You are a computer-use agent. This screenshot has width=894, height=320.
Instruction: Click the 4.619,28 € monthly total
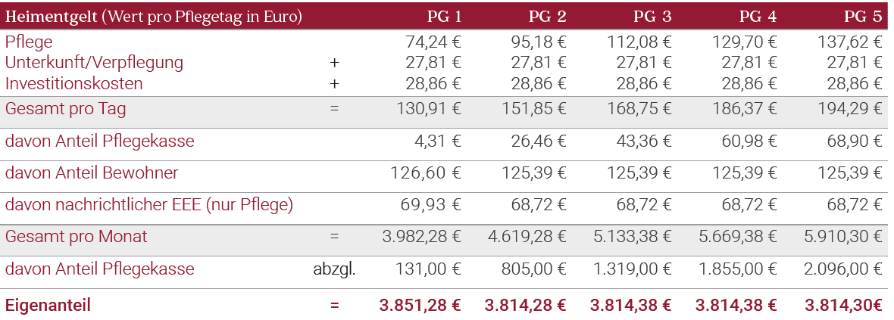click(x=528, y=237)
